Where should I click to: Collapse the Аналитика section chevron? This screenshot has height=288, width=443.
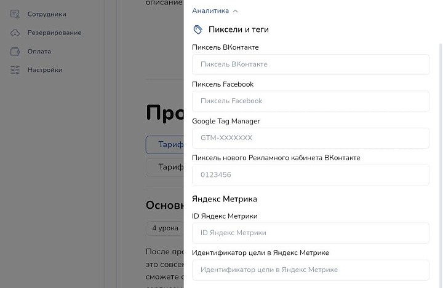click(236, 11)
